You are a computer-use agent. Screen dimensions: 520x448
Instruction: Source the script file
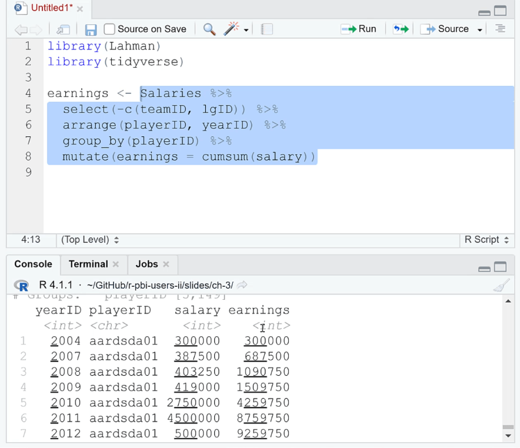pos(444,29)
